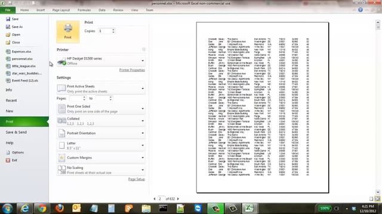Open recent file little_league.xlsx
Image resolution: width=382 pixels, height=214 pixels.
(x=21, y=66)
